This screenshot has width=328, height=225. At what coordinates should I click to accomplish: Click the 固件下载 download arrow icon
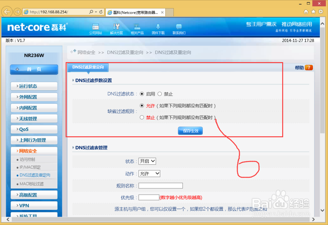point(158,27)
